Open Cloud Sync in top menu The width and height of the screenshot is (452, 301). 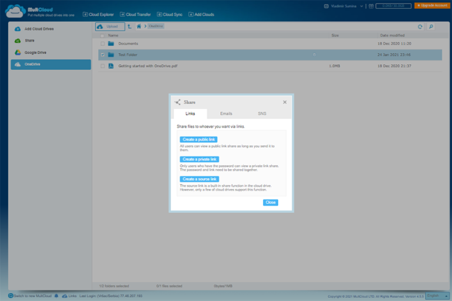pyautogui.click(x=169, y=14)
